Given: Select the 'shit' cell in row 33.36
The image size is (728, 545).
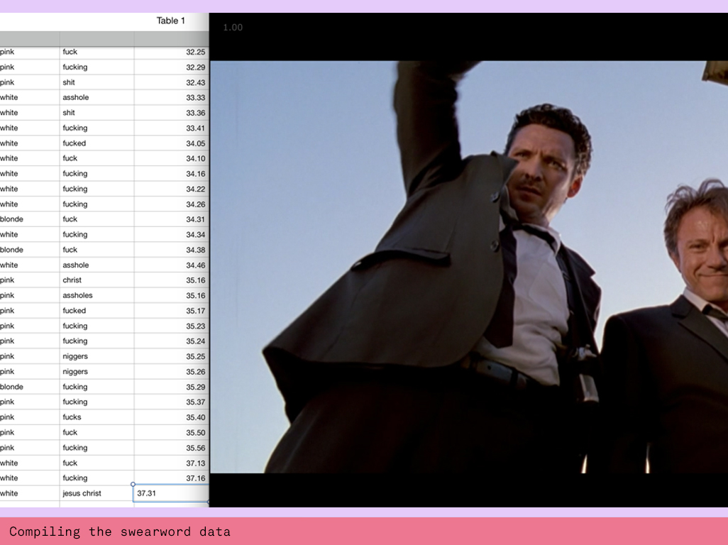Looking at the screenshot, I should pos(96,113).
